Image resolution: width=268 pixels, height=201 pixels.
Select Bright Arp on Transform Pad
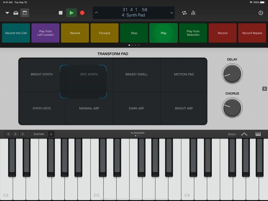[184, 108]
